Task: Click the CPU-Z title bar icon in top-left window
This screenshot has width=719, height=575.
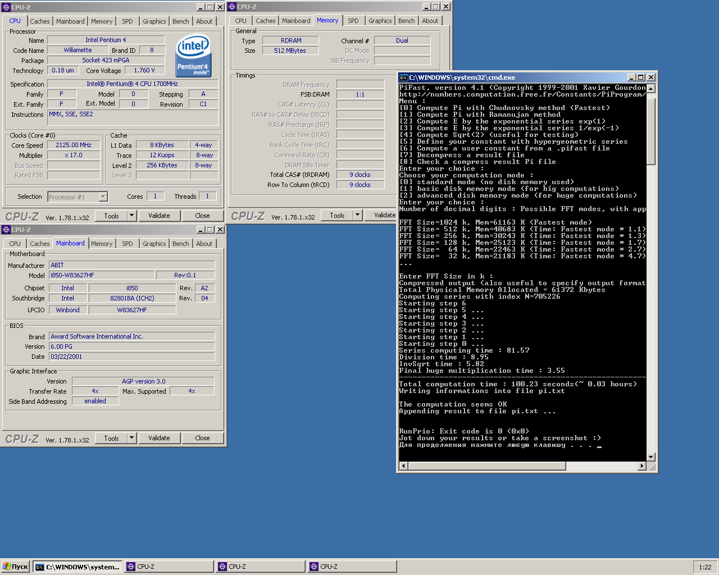Action: coord(6,7)
